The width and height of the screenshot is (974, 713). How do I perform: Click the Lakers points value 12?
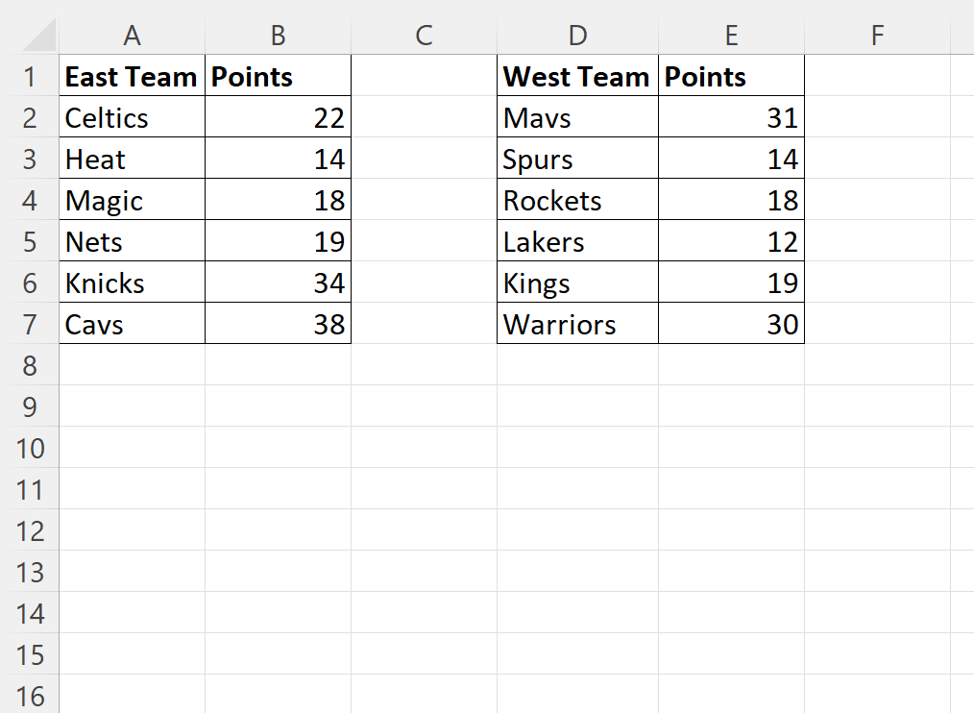pyautogui.click(x=731, y=242)
